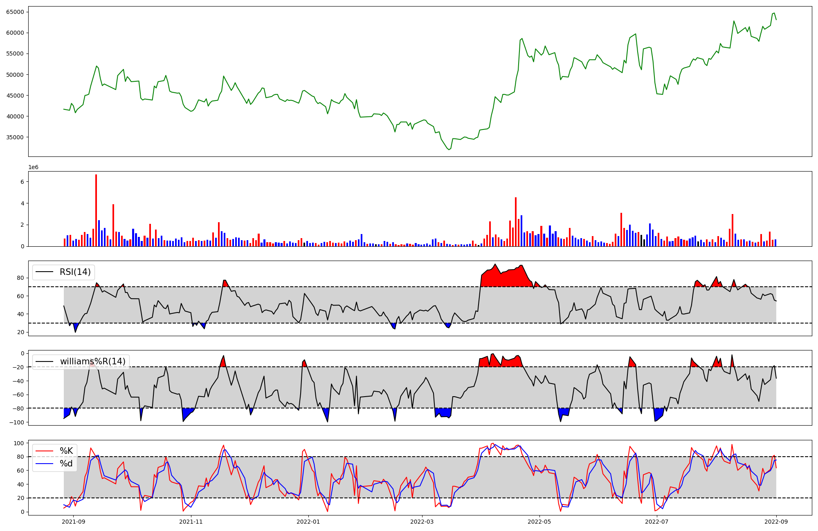Click the williams%R(14) legend text
The height and width of the screenshot is (531, 818).
[93, 361]
